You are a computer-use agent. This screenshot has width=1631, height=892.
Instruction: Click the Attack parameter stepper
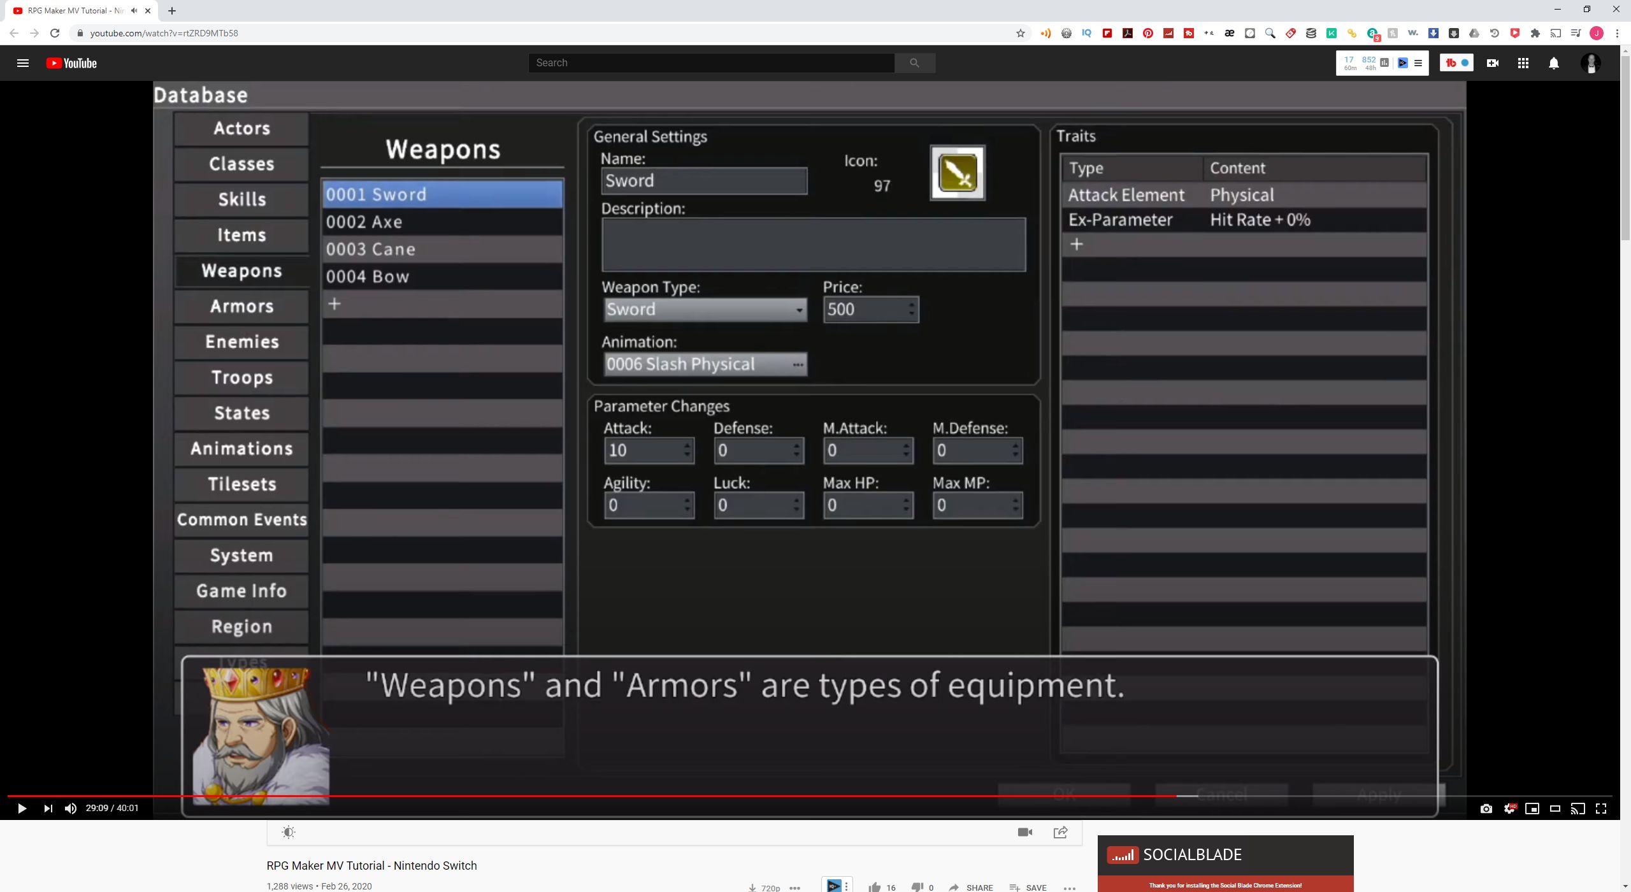[x=649, y=450]
